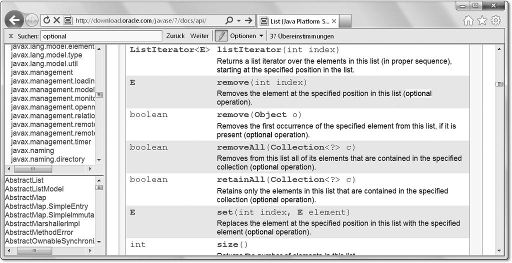
Task: Expand the address bar search dropdown arrow
Action: pos(238,20)
